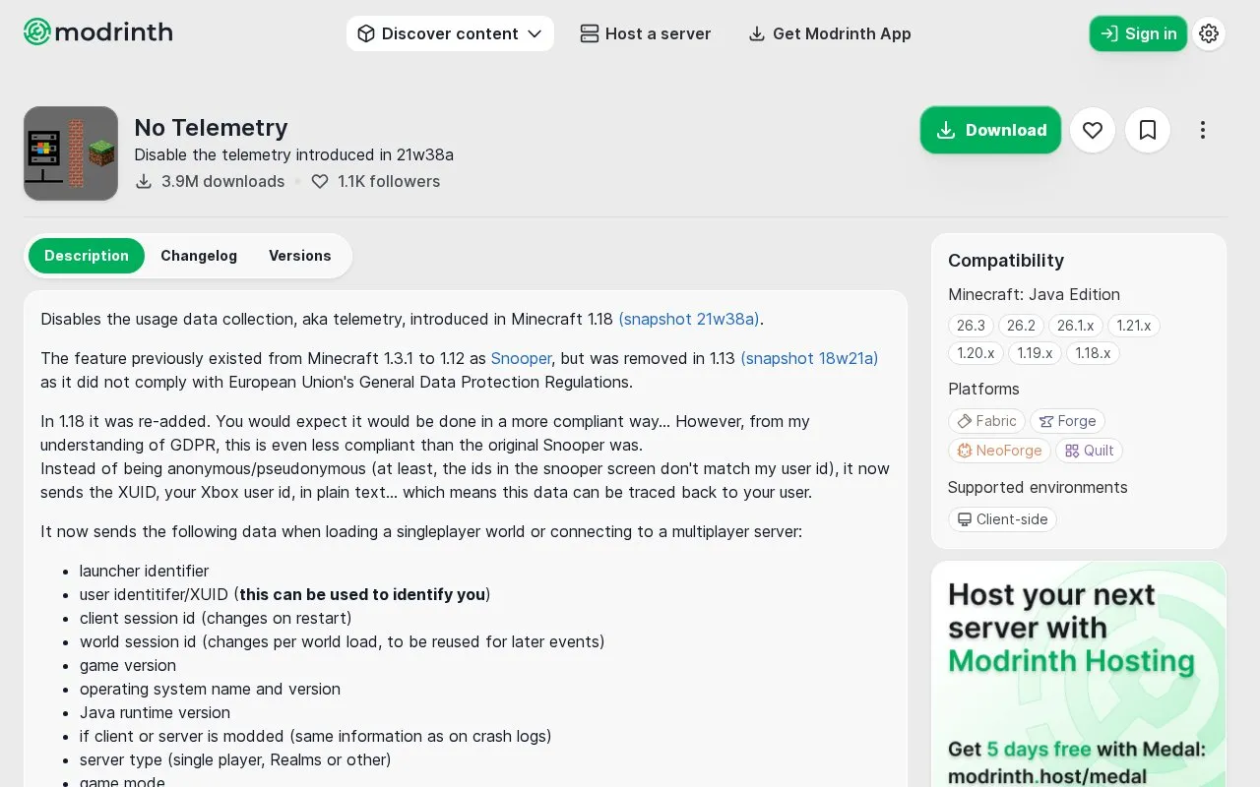Screen dimensions: 1260x787
Task: Click the Modrinth logo
Action: coord(97,32)
